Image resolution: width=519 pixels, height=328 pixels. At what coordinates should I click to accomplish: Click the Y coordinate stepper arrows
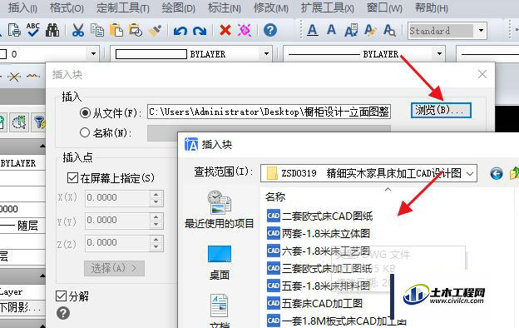156,221
